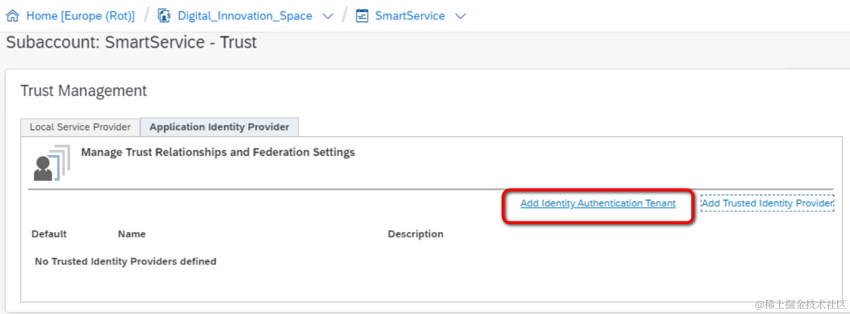Click the Manage Trust Relationships and Federation Settings heading
Image resolution: width=850 pixels, height=314 pixels.
point(218,152)
